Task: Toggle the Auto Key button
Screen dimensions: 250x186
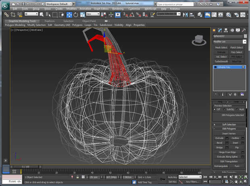Action: [x=172, y=177]
